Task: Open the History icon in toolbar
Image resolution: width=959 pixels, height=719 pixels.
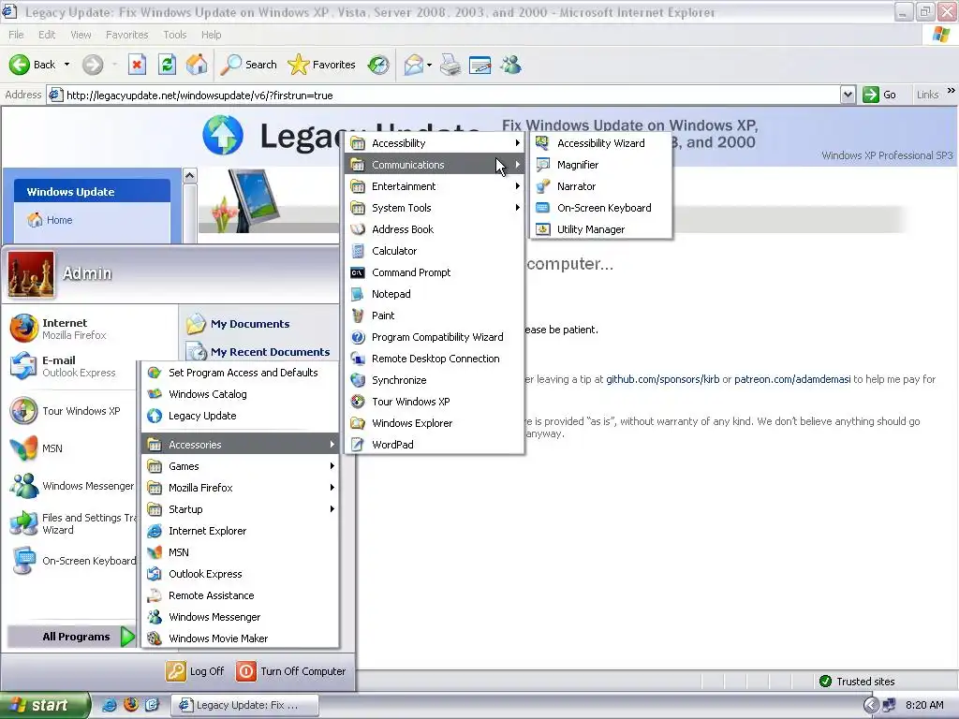Action: coord(378,65)
